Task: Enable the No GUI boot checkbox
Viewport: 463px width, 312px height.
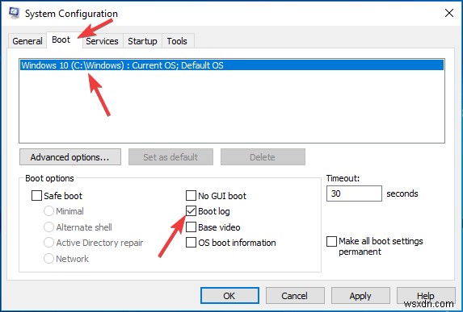Action: 191,195
